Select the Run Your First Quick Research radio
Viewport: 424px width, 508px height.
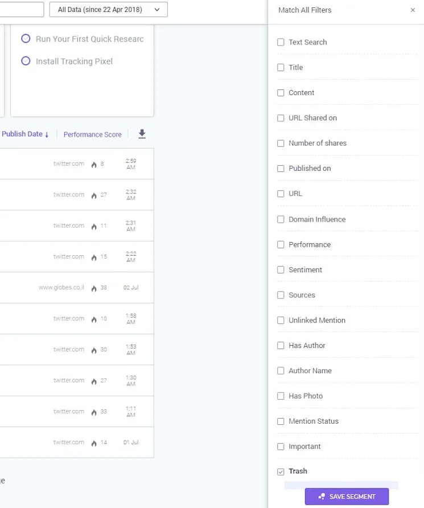(24, 39)
